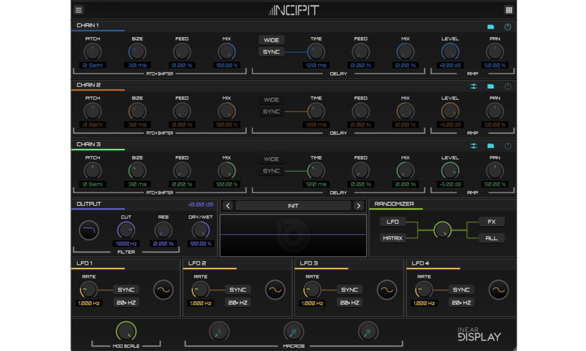Toggle the Chain 1 delay WIDE button
Viewport: 586px width, 351px height.
[271, 40]
